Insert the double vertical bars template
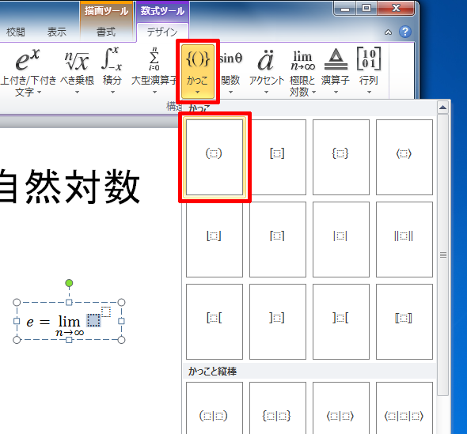The height and width of the screenshot is (434, 467). tap(404, 240)
